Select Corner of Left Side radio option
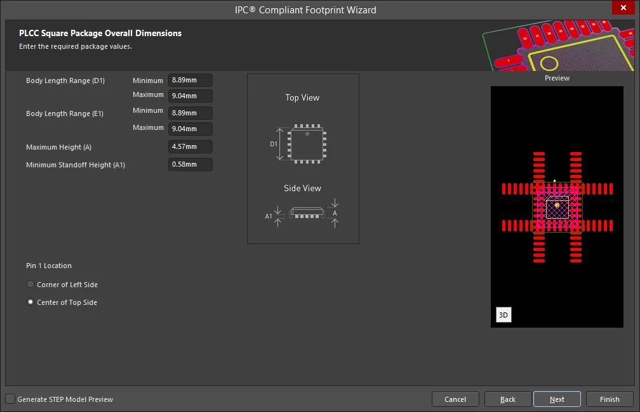 point(30,284)
